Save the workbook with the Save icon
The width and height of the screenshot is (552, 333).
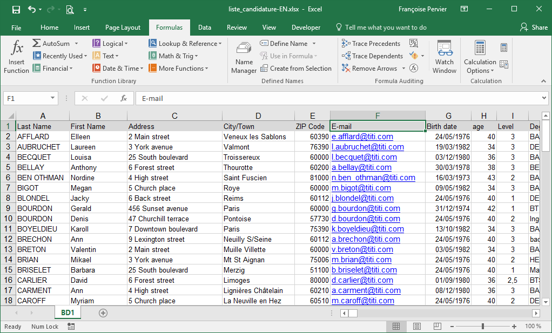tap(16, 9)
